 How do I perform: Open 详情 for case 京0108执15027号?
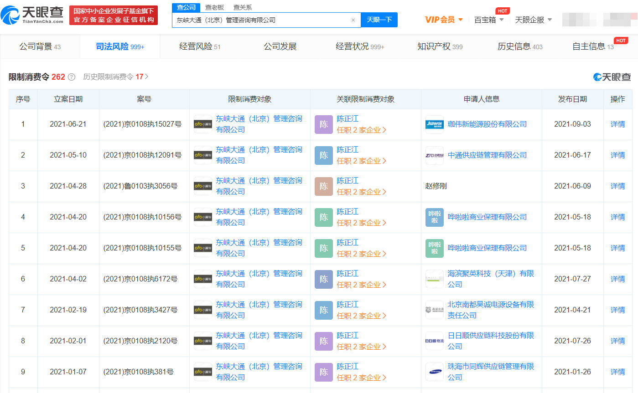pyautogui.click(x=617, y=124)
